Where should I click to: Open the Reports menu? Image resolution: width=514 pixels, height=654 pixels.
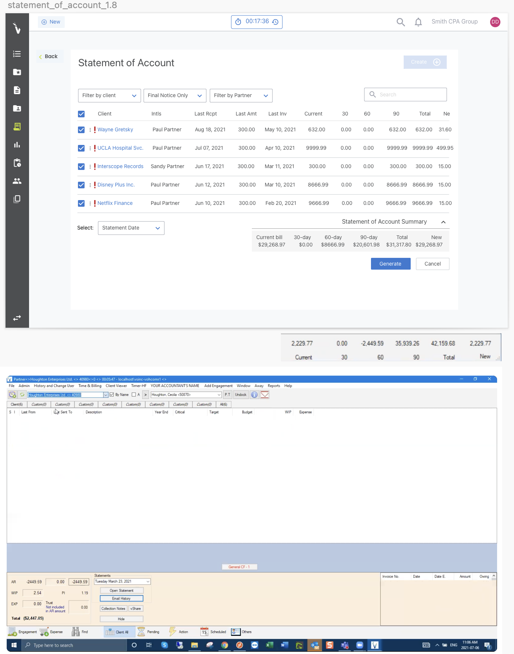[274, 386]
